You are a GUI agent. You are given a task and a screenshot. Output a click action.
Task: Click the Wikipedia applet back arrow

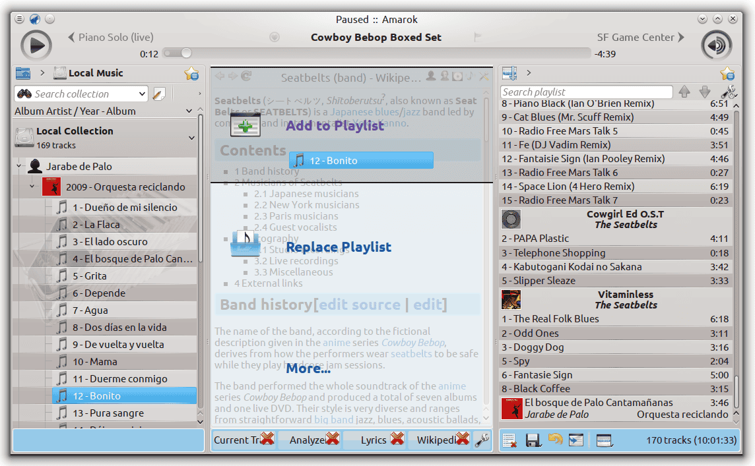point(220,76)
